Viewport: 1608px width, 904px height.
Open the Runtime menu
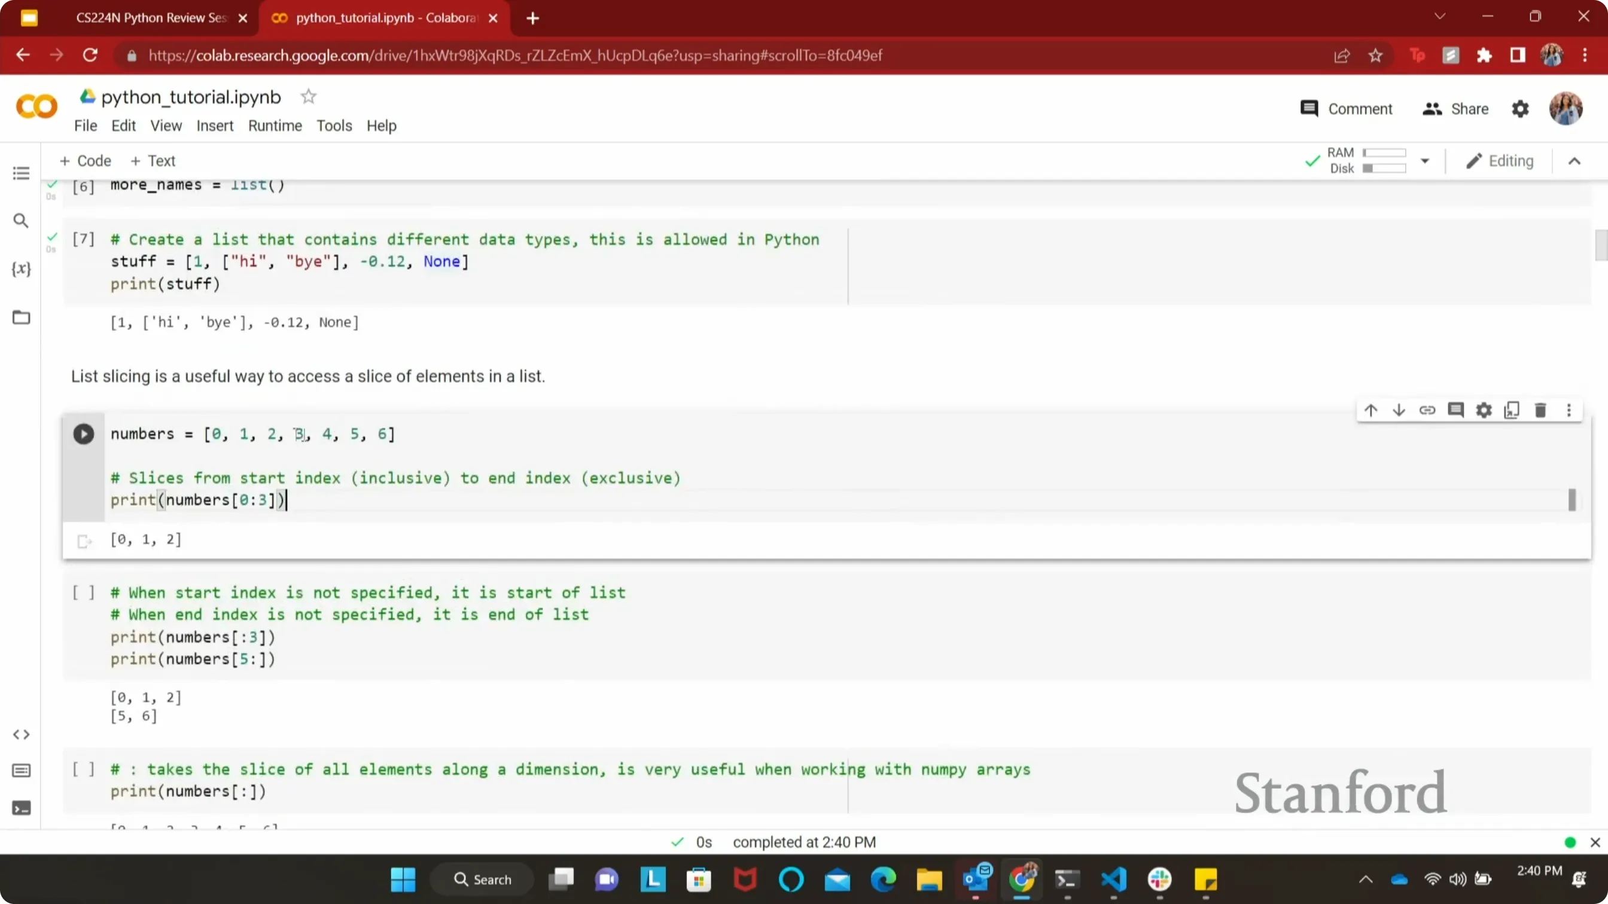[x=275, y=126]
